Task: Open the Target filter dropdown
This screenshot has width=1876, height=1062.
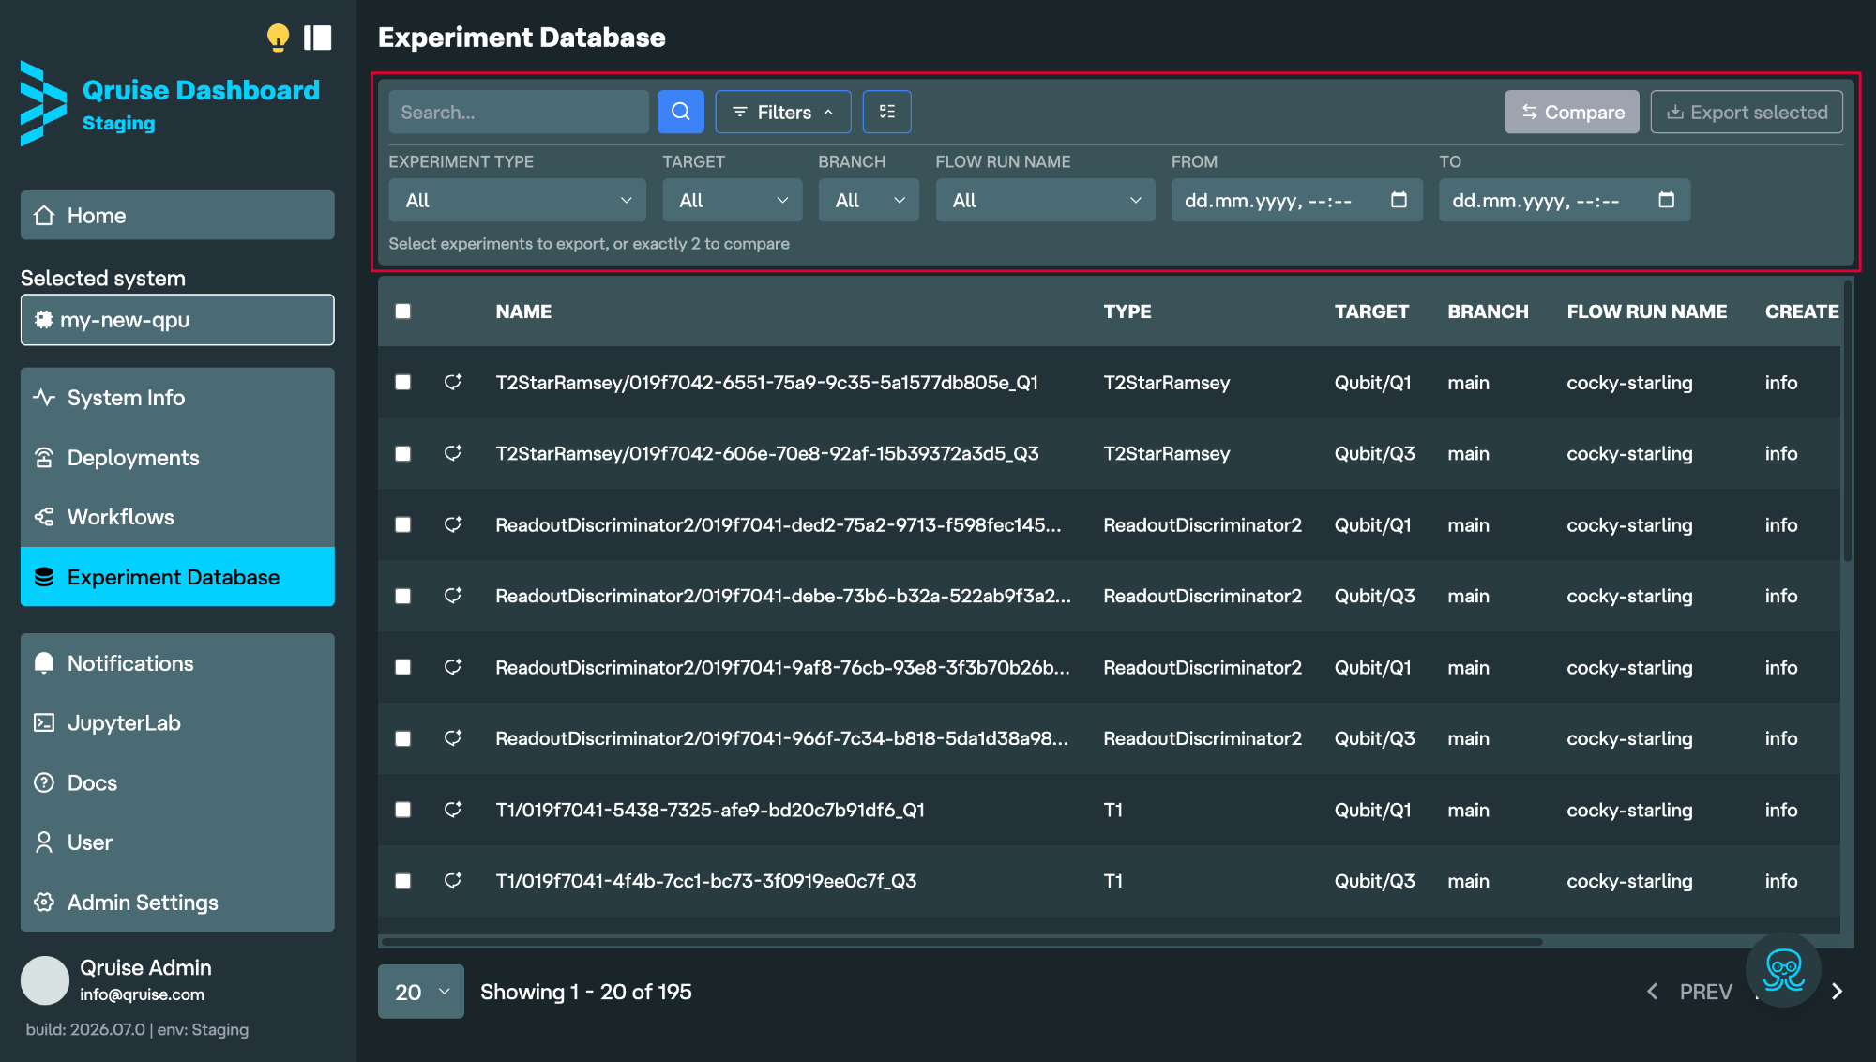Action: click(732, 200)
